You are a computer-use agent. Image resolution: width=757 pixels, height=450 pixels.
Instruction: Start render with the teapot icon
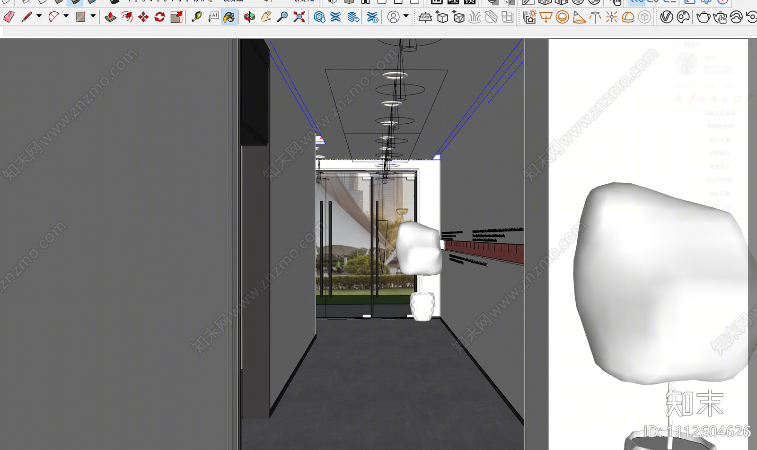(704, 17)
